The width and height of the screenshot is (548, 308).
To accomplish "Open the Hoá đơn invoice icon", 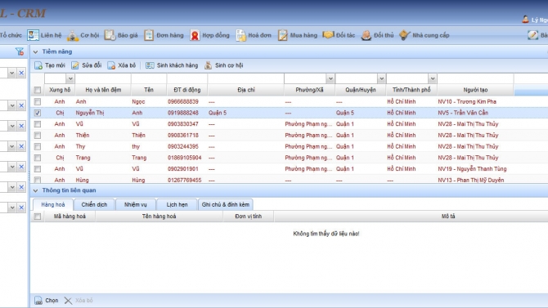I will coord(240,35).
